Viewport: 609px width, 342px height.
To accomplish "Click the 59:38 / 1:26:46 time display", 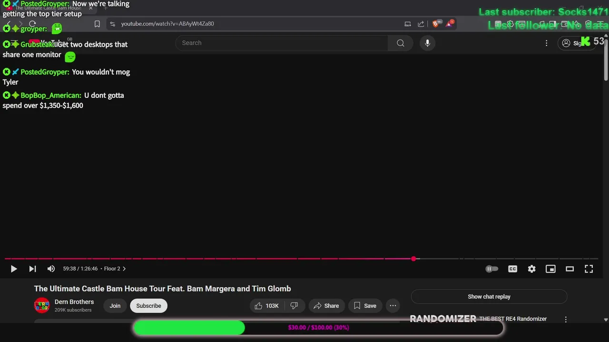I will tap(80, 269).
